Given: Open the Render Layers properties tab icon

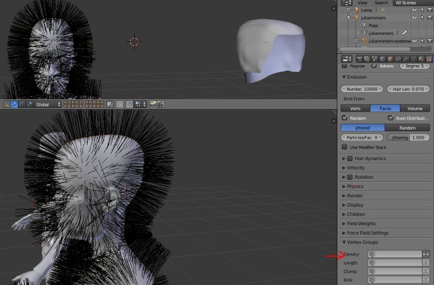Looking at the screenshot, I should click(367, 59).
